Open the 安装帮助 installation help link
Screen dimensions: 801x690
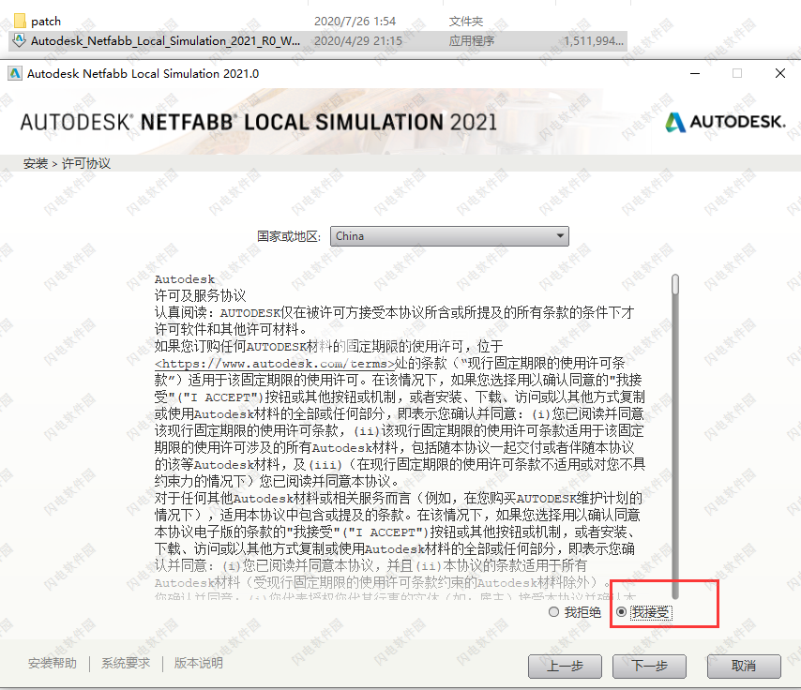point(53,663)
